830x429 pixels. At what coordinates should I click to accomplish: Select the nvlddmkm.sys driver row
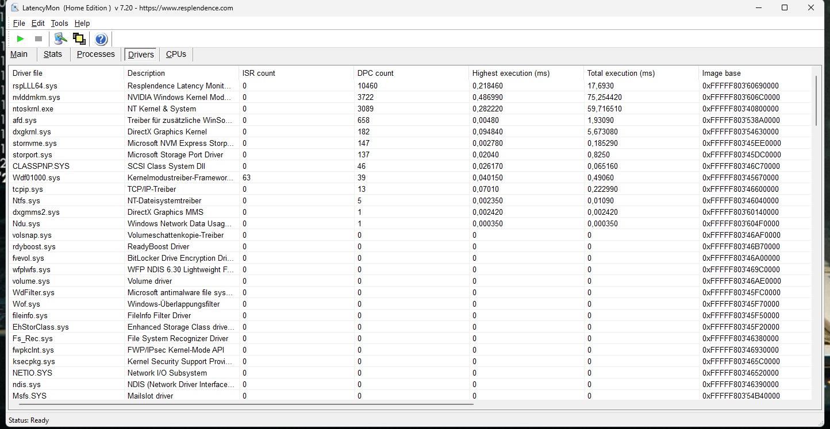[410, 97]
